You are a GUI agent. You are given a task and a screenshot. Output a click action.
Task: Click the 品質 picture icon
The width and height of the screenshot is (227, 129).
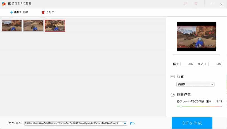coord(172,77)
